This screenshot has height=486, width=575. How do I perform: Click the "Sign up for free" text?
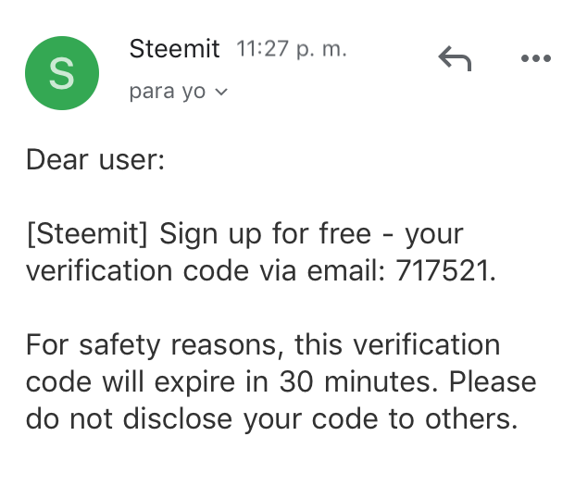click(266, 233)
